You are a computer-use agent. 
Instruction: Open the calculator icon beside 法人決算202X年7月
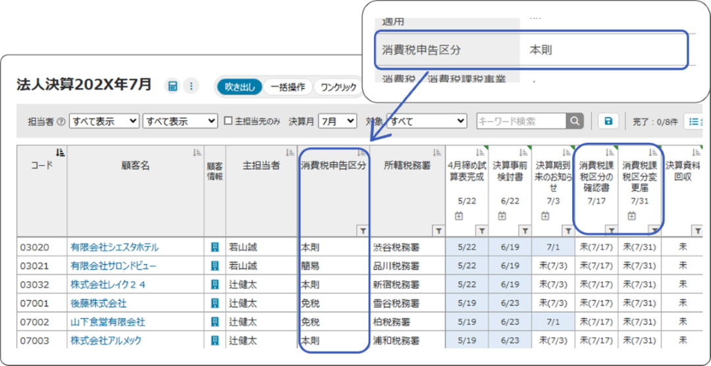tap(172, 86)
